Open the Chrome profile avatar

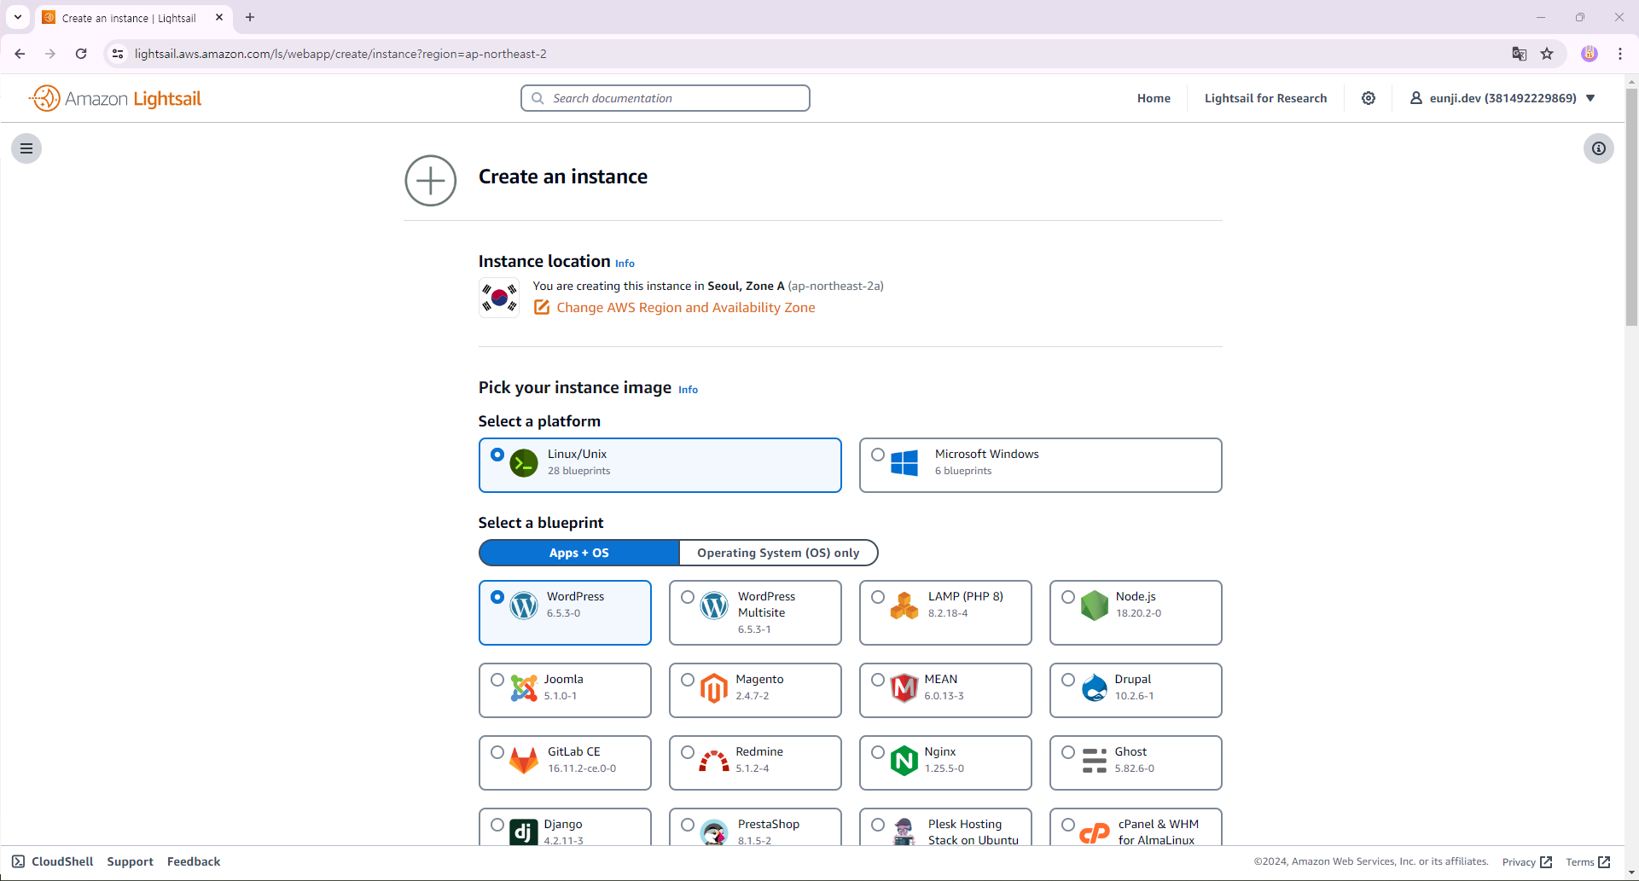[x=1590, y=54]
